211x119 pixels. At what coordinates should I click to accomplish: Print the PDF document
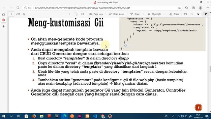[x=186, y=14]
